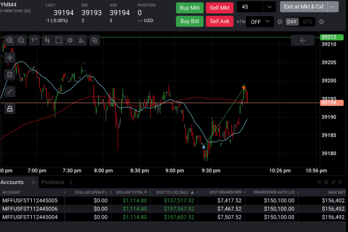Select DAY order duration
348x232 pixels.
[x=292, y=22]
